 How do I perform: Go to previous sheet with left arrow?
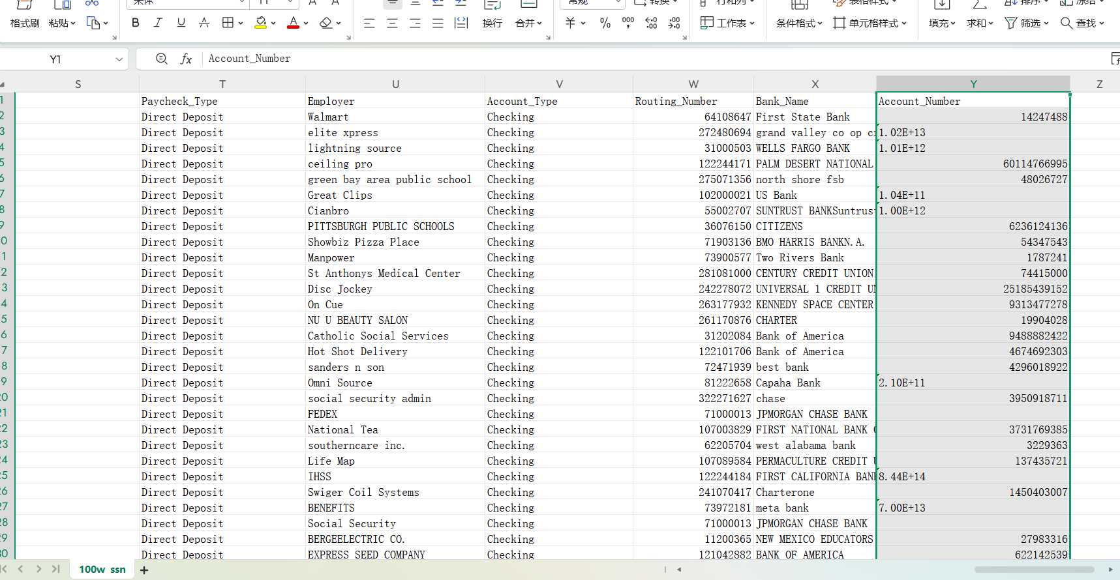tap(21, 569)
